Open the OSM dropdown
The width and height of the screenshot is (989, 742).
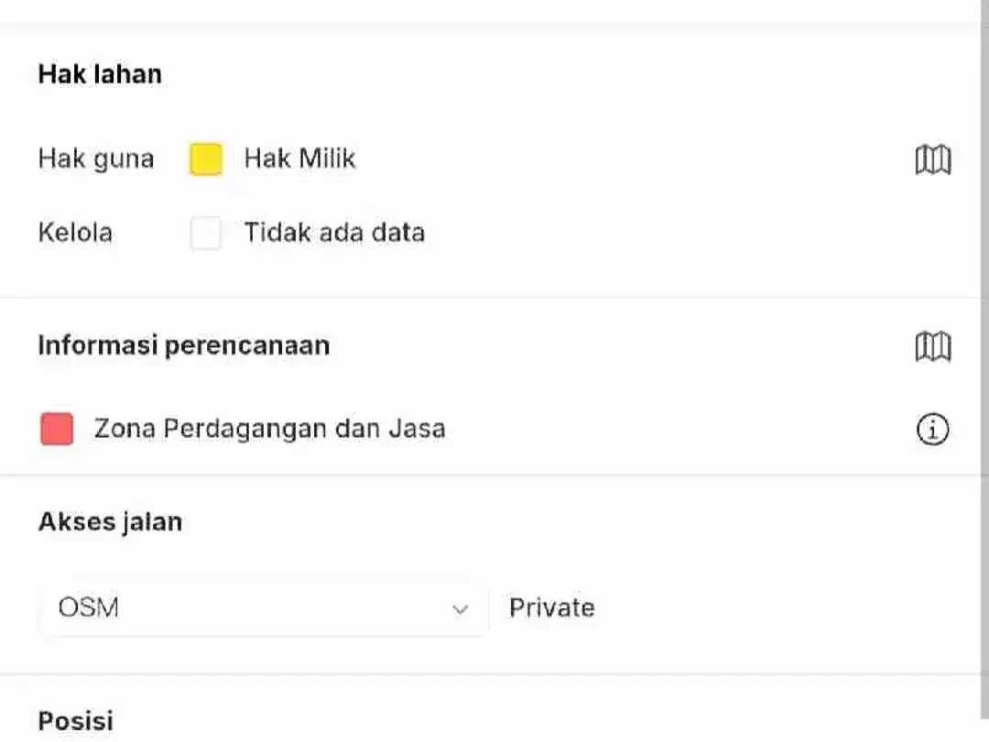click(264, 607)
